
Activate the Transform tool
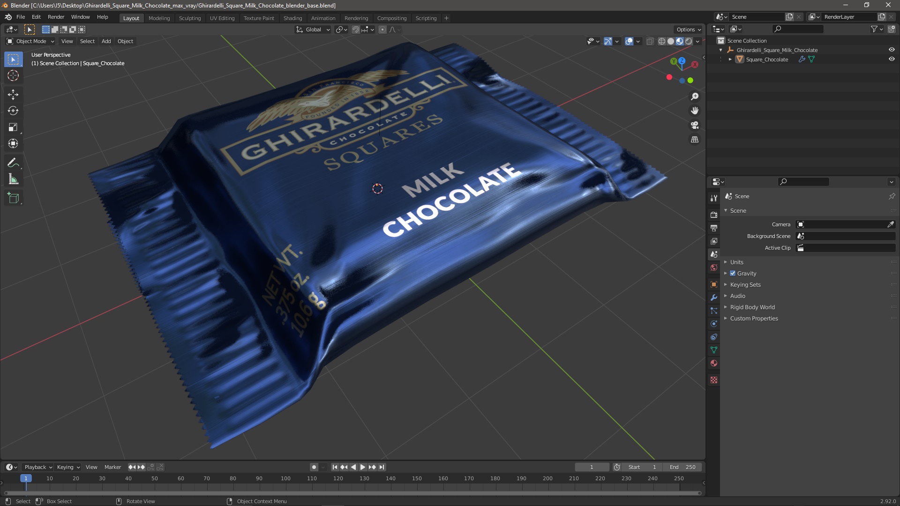pyautogui.click(x=13, y=144)
